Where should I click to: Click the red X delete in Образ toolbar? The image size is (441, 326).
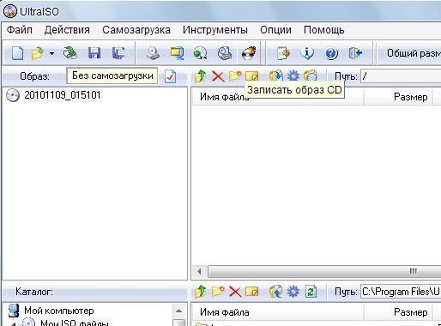[x=218, y=76]
